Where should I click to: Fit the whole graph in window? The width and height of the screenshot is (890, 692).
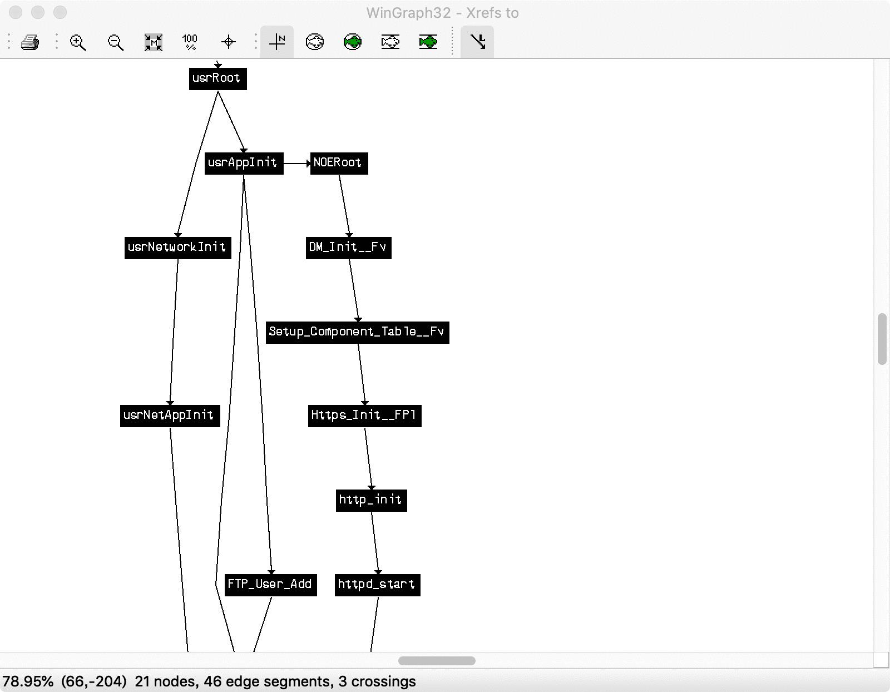coord(153,42)
